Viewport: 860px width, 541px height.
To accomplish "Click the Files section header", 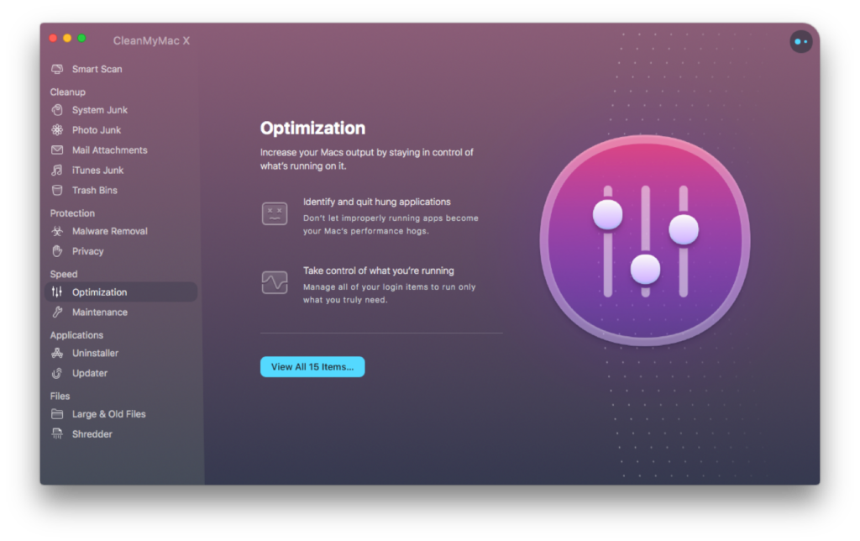I will click(x=60, y=396).
